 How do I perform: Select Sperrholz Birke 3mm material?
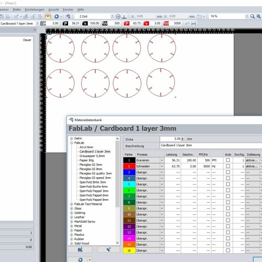coord(93,182)
